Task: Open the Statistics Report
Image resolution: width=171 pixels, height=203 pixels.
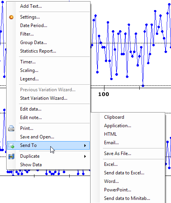Action: tap(38, 51)
